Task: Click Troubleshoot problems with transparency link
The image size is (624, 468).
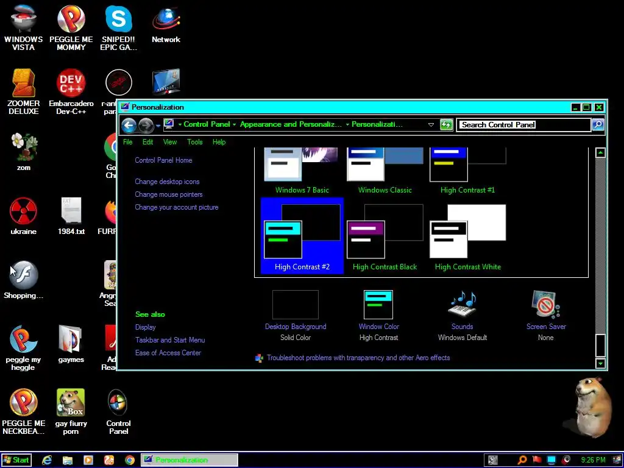Action: click(x=358, y=358)
